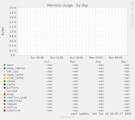This screenshot has height=120, width=135.
Task: Click the 'per_cpu' legend label
Action: click(x=13, y=72)
